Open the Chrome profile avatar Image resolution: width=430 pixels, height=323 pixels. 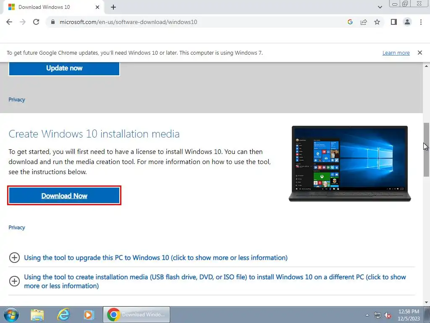pos(407,22)
